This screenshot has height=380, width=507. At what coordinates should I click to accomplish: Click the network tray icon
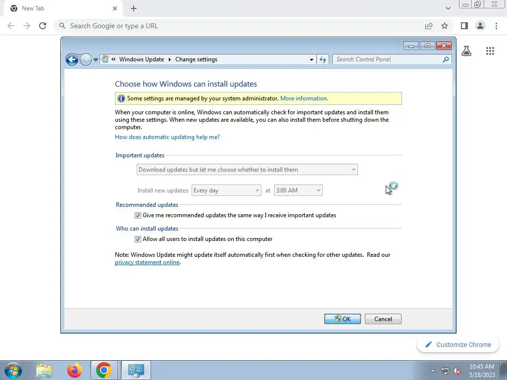(445, 371)
